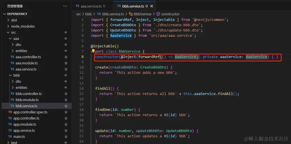
Task: Open bbb.controller.ts file
Action: (29, 94)
